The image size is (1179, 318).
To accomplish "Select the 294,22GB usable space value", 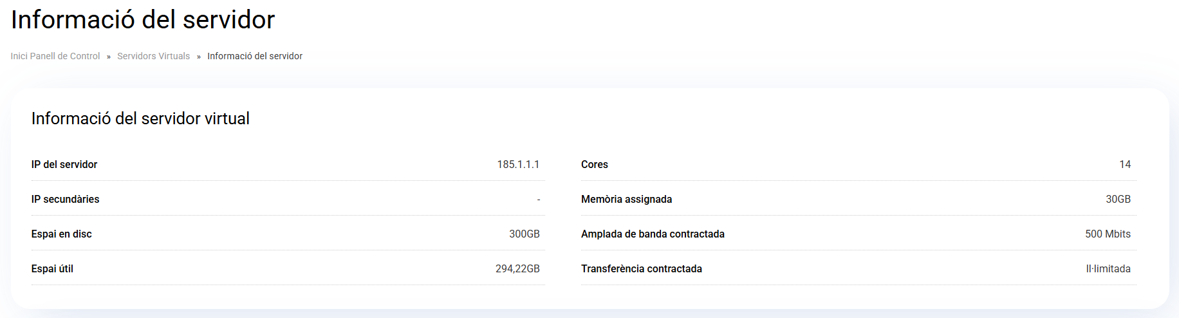I will click(517, 268).
